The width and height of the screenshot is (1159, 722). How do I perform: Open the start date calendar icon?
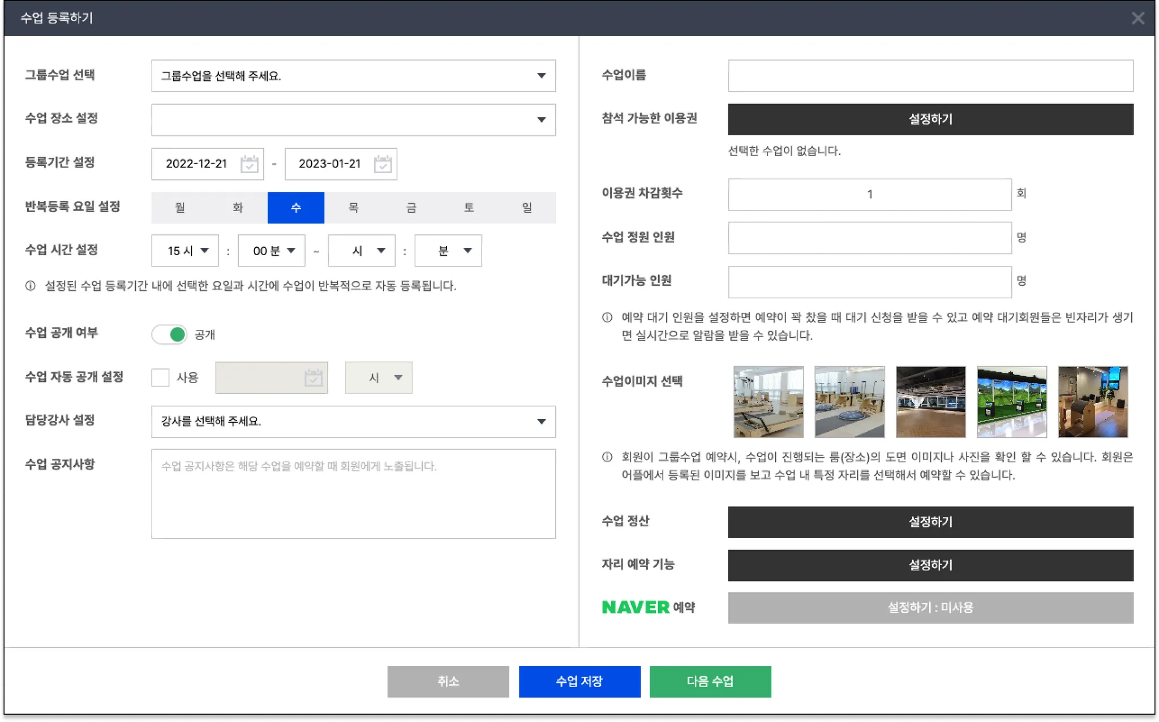point(249,164)
